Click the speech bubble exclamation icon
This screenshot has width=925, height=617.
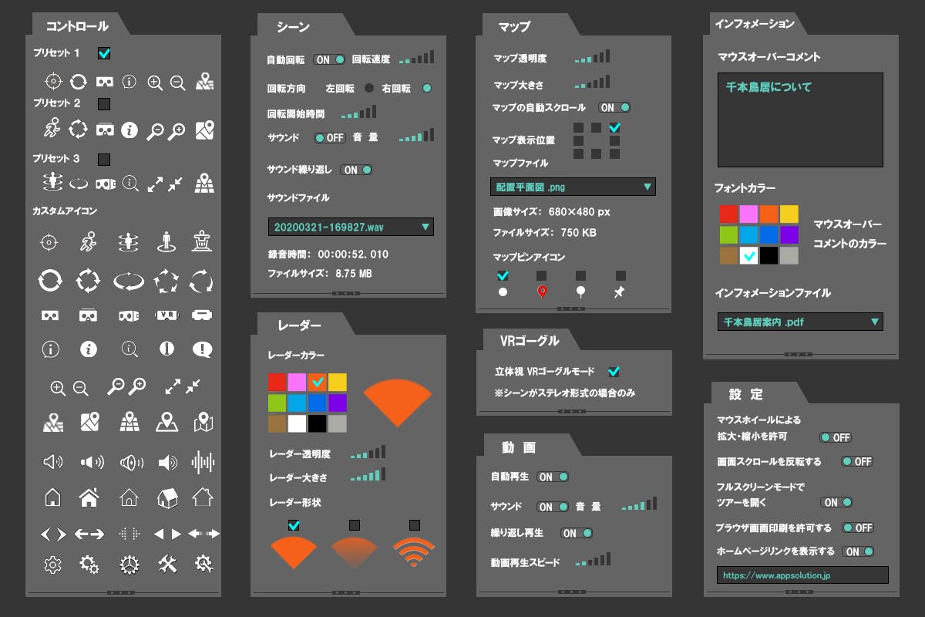coord(202,349)
